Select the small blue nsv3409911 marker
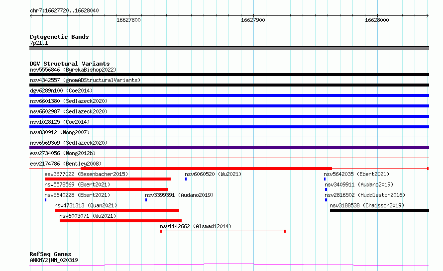443x271 pixels. [x=326, y=189]
